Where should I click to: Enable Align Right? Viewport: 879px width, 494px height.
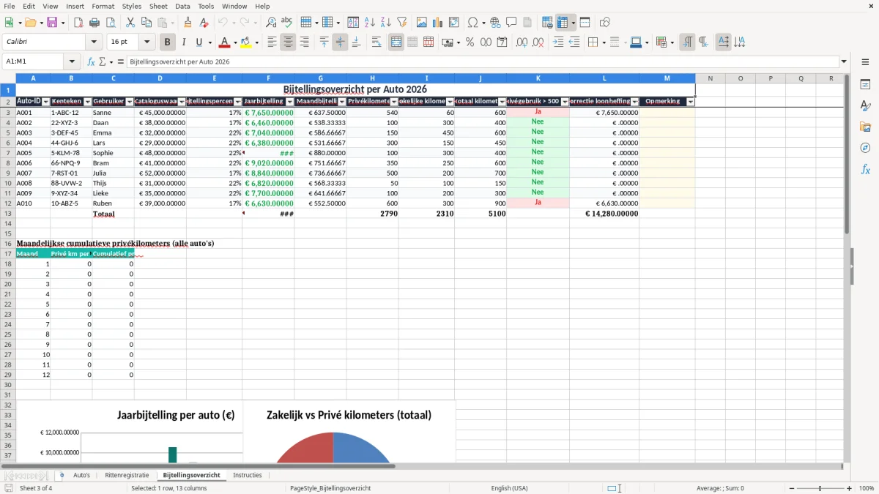tap(304, 42)
